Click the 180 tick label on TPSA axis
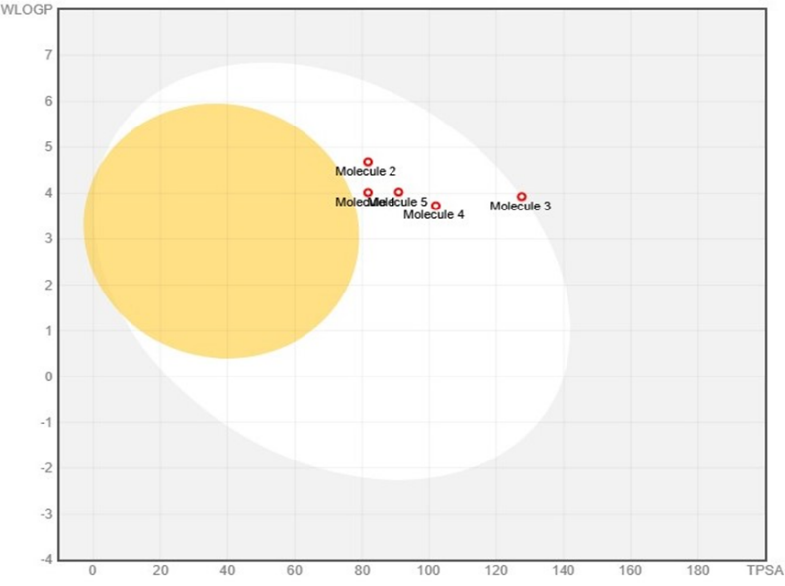Viewport: 785px width, 586px height. tap(698, 571)
